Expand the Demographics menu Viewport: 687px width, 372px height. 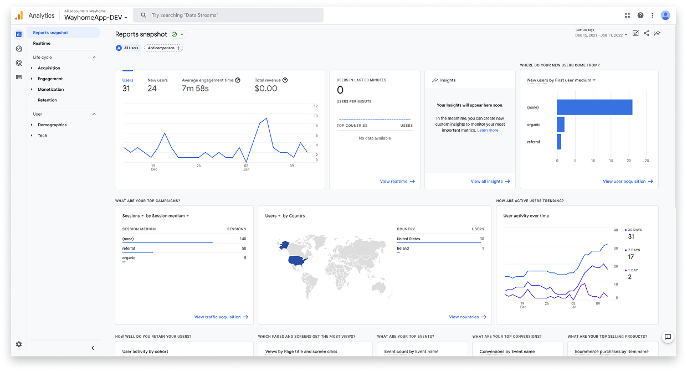click(32, 125)
